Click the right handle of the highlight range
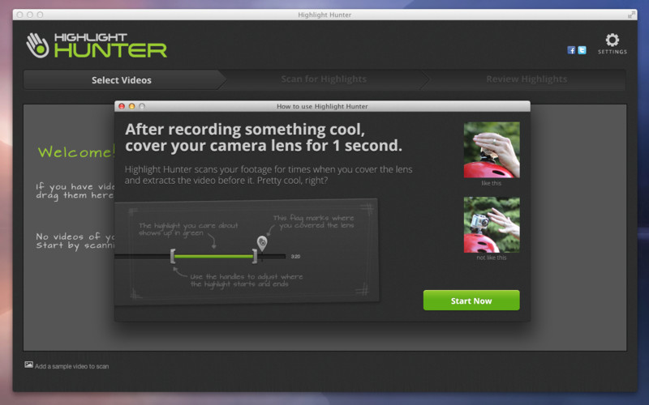 (255, 256)
